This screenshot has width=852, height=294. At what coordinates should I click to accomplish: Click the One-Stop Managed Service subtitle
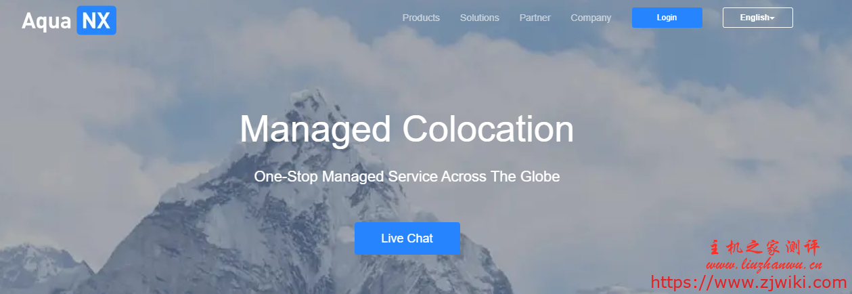click(407, 177)
